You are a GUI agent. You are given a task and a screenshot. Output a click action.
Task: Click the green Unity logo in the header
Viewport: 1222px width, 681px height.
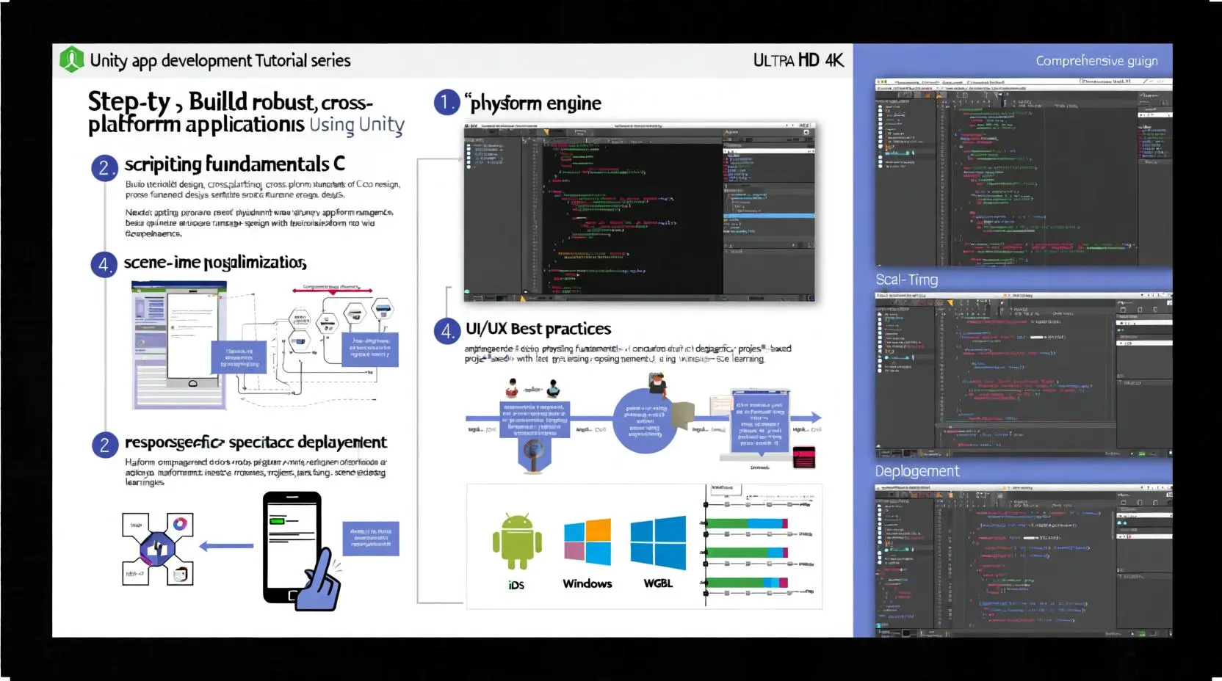(x=71, y=59)
